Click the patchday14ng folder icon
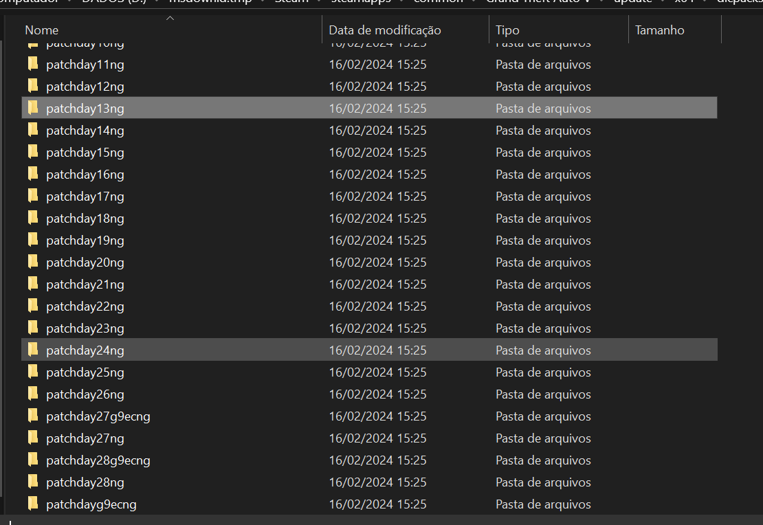 [x=32, y=131]
